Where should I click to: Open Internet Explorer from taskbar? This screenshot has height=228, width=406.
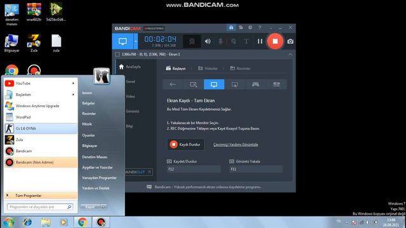(x=27, y=222)
